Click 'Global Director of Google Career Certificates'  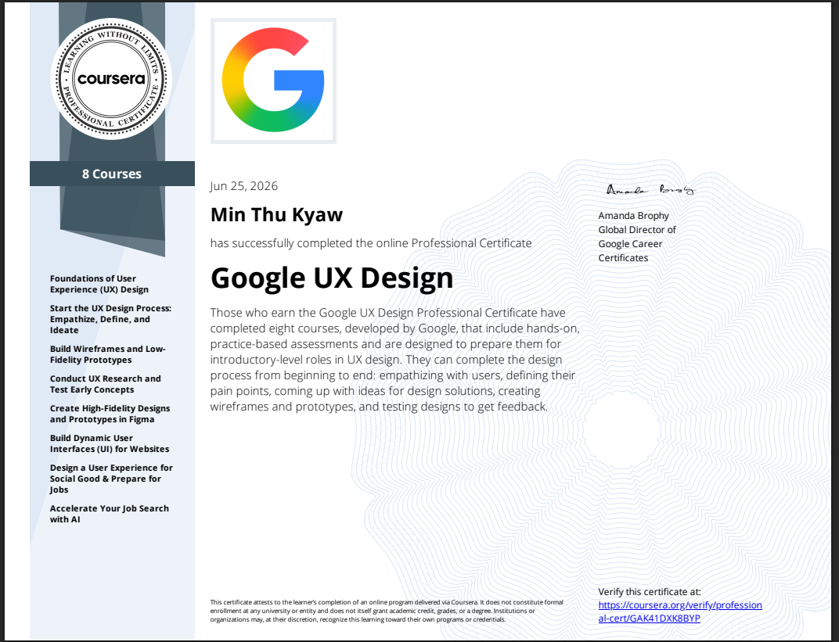(637, 244)
